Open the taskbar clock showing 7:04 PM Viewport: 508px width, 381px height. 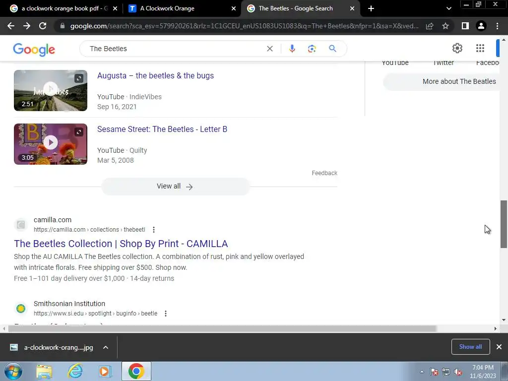tap(483, 372)
